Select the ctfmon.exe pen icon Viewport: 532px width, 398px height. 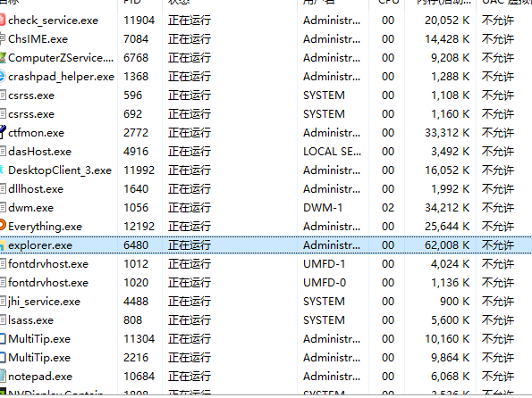coord(3,132)
